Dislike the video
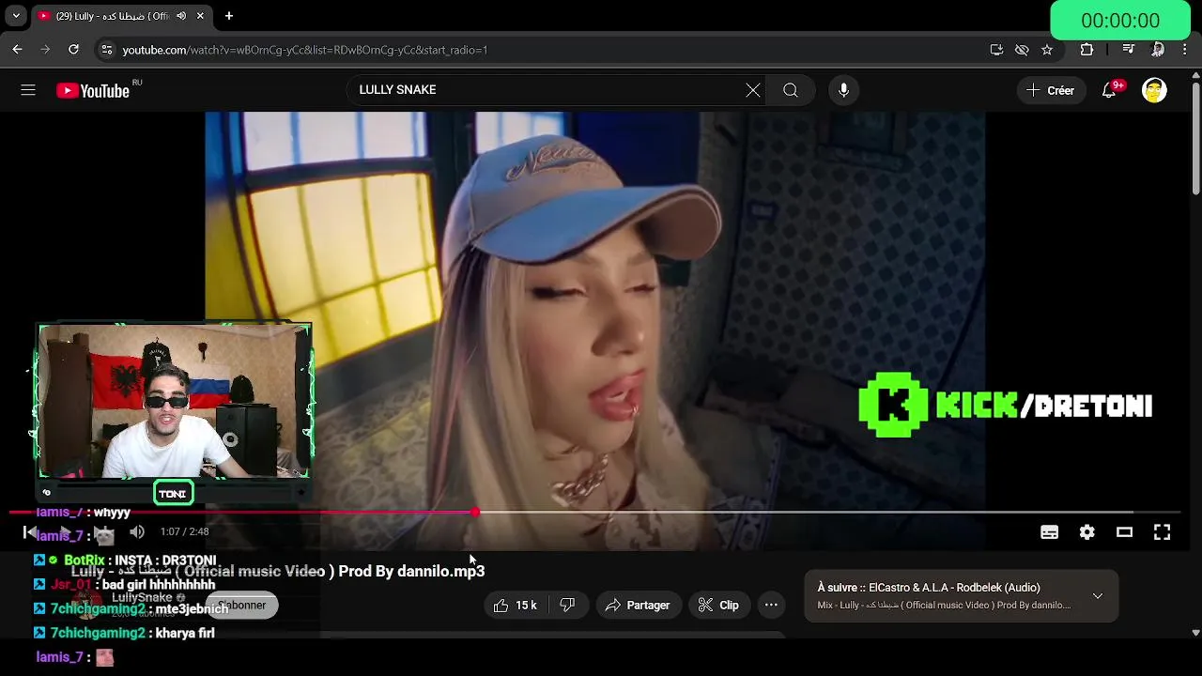 coord(567,606)
